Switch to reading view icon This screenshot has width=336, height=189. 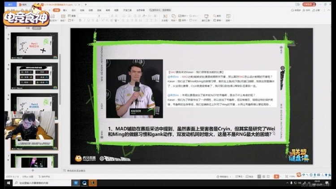coord(268,176)
